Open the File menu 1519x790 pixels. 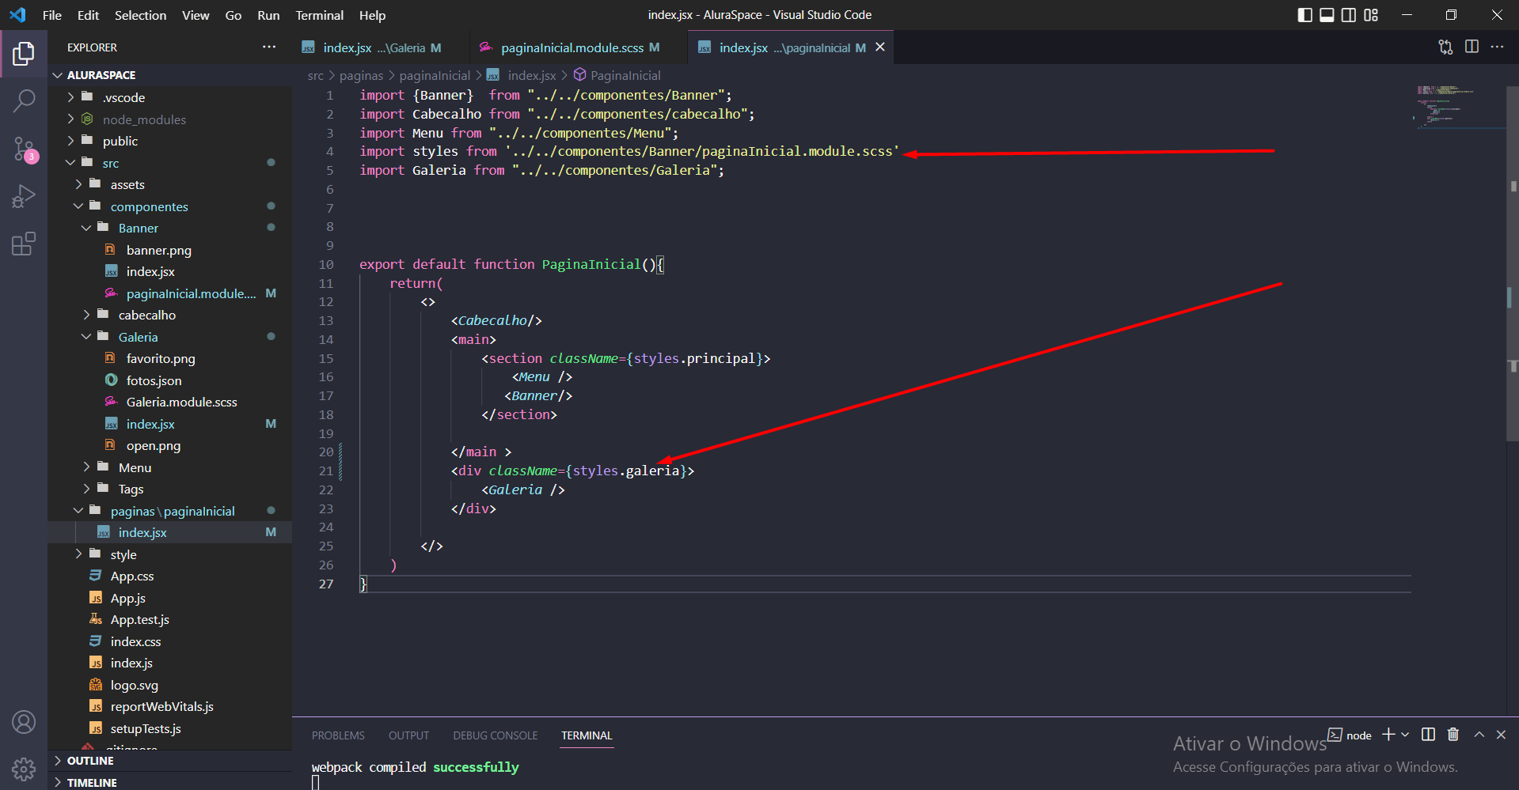(x=52, y=15)
